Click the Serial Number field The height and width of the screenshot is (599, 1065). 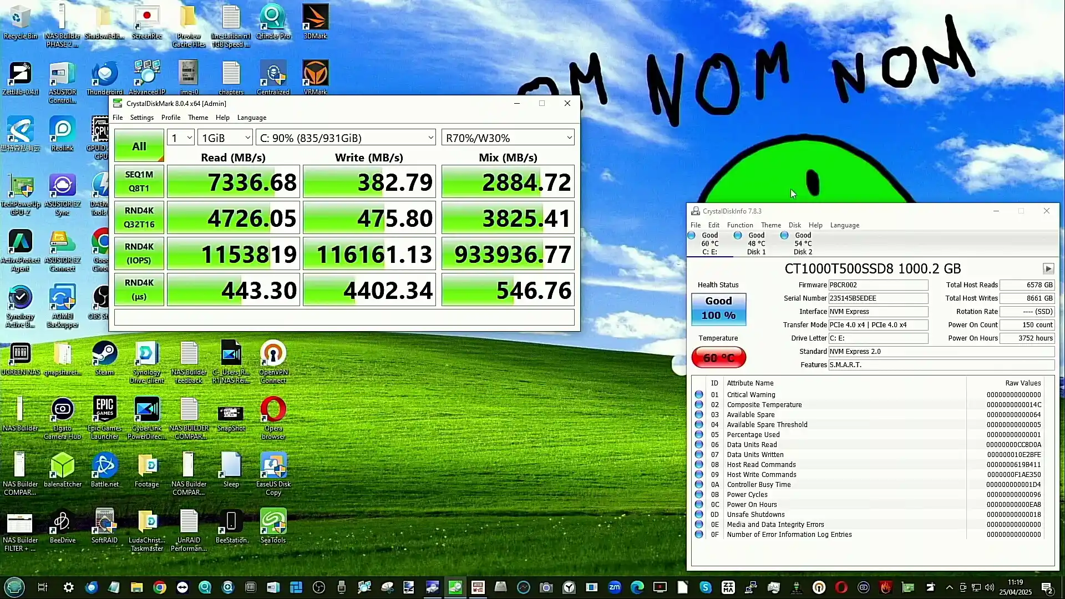coord(878,298)
